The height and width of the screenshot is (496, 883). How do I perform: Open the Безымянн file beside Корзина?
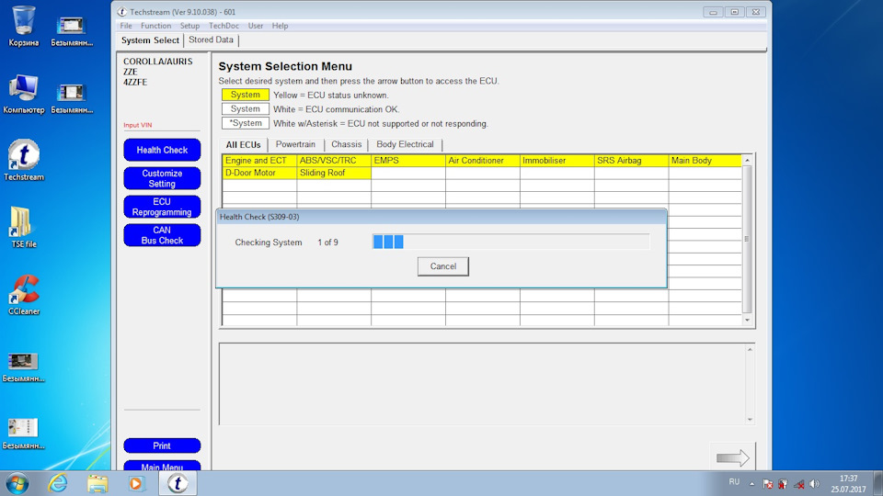pyautogui.click(x=72, y=31)
